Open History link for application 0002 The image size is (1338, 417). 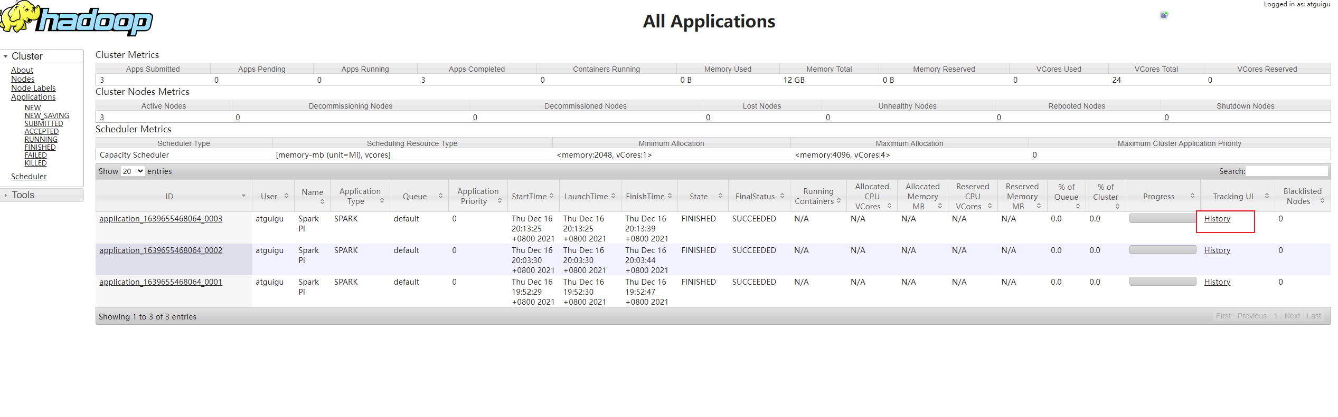(1217, 250)
